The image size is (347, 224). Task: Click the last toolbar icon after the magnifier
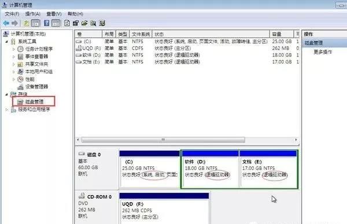click(102, 23)
